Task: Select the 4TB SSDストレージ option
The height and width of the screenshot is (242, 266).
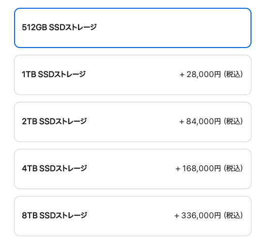Action: pos(133,169)
